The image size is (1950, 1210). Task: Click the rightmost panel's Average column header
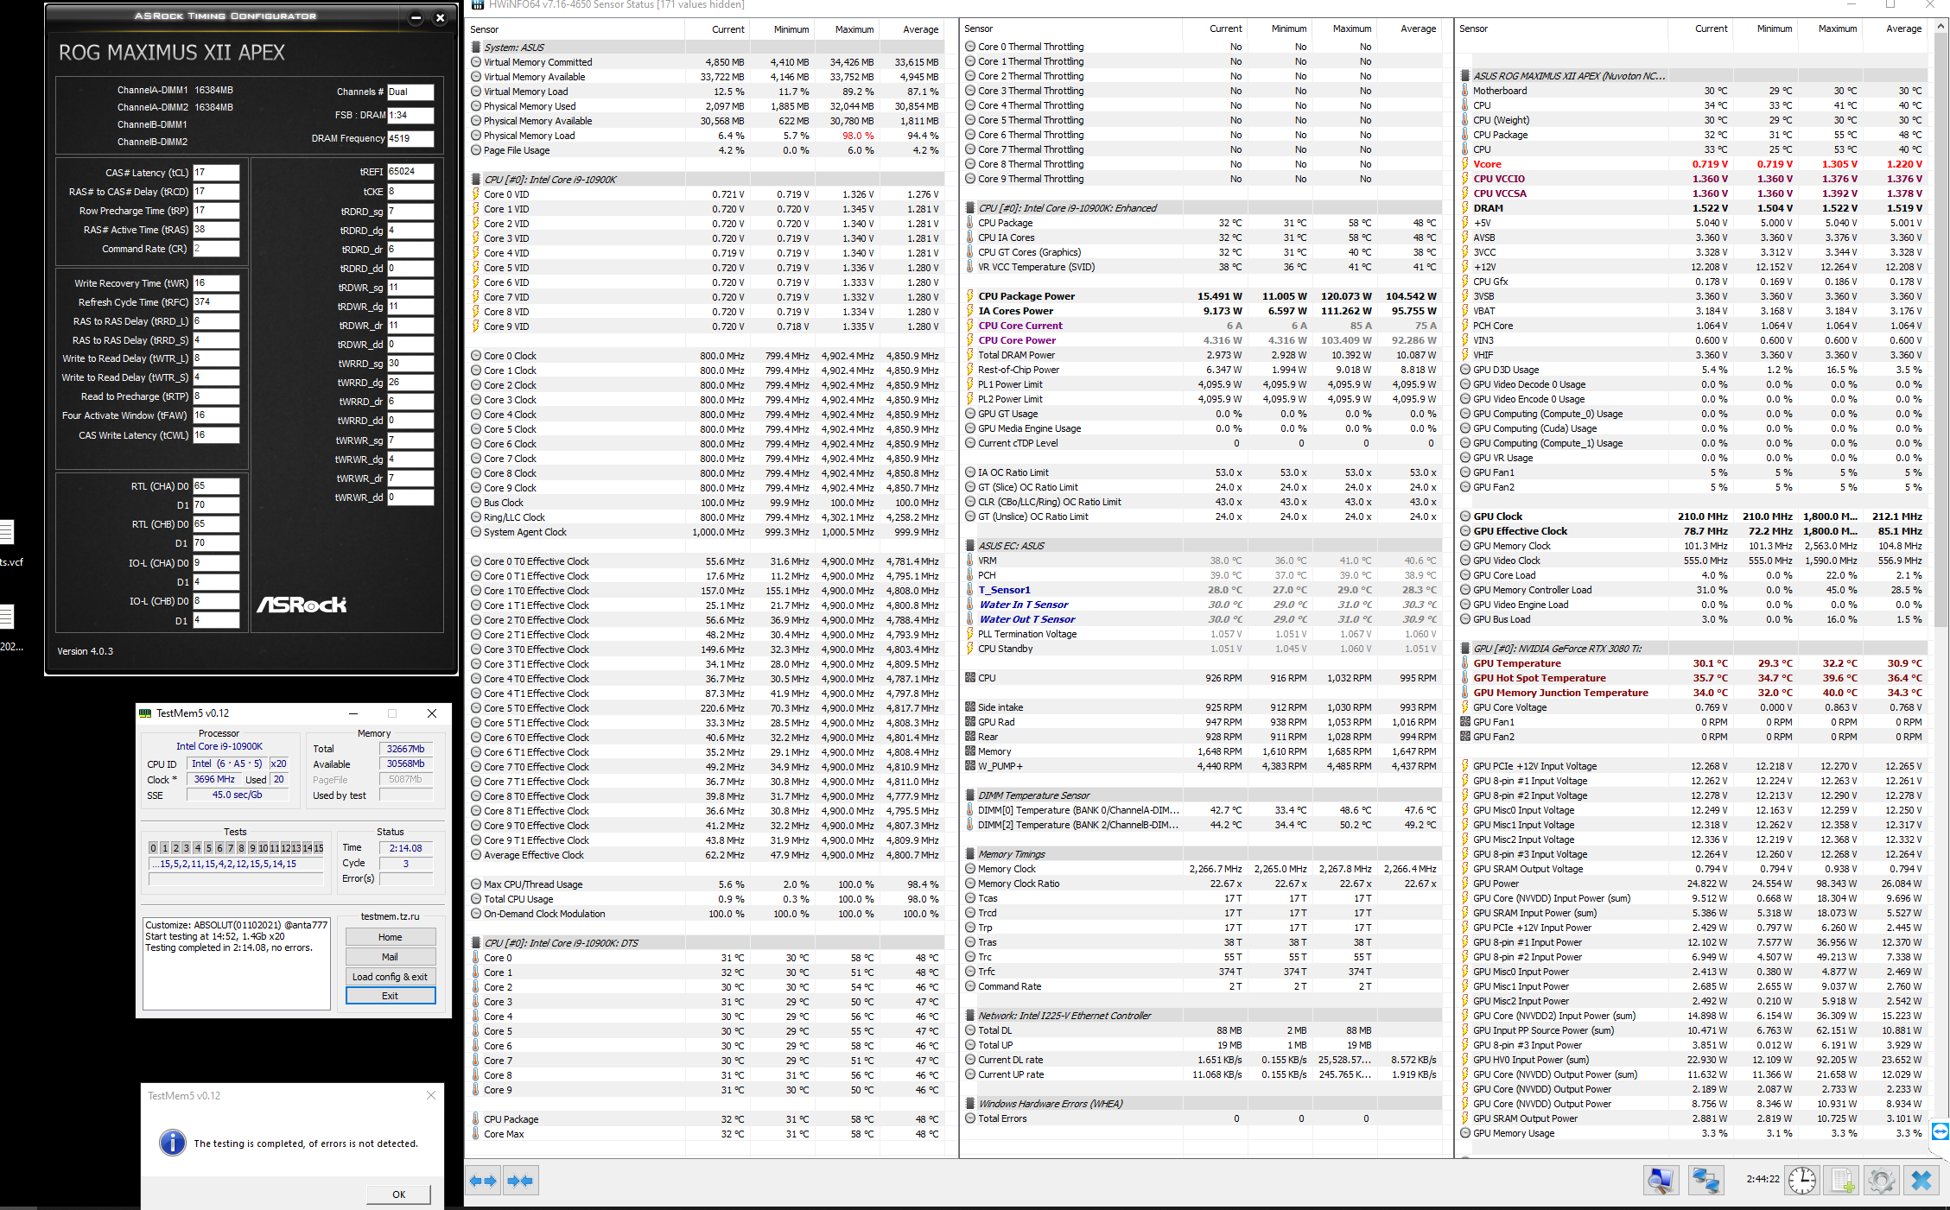click(1903, 29)
